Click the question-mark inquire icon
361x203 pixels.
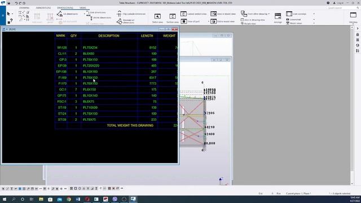coord(10,21)
